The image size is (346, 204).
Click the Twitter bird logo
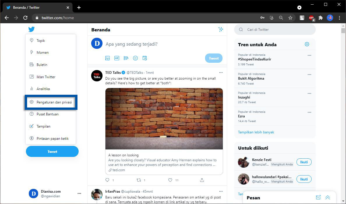point(31,29)
